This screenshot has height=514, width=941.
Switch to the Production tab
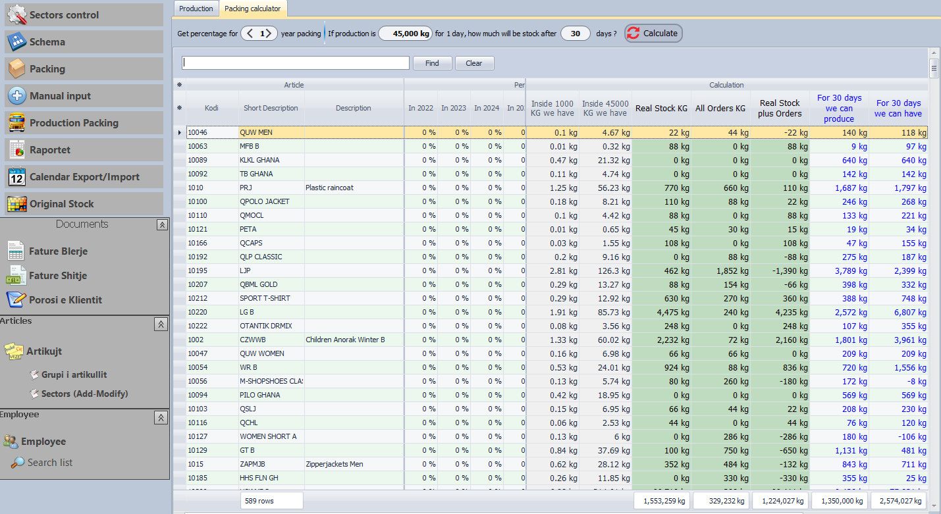(x=196, y=9)
